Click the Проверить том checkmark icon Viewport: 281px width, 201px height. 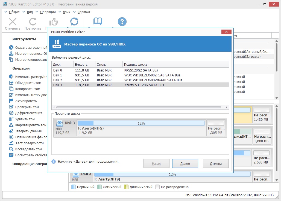11,107
